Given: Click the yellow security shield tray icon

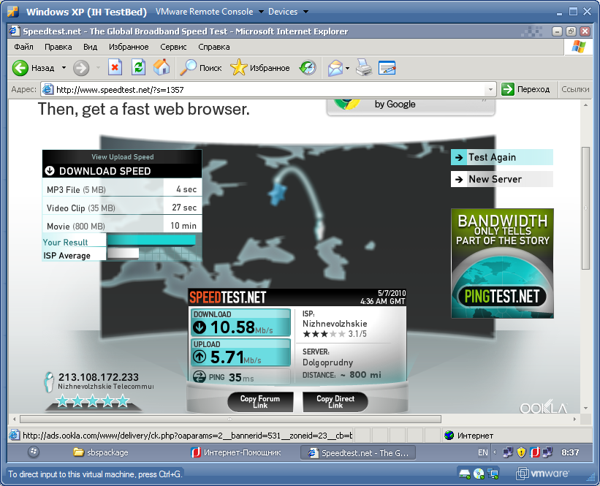Looking at the screenshot, I should click(521, 452).
